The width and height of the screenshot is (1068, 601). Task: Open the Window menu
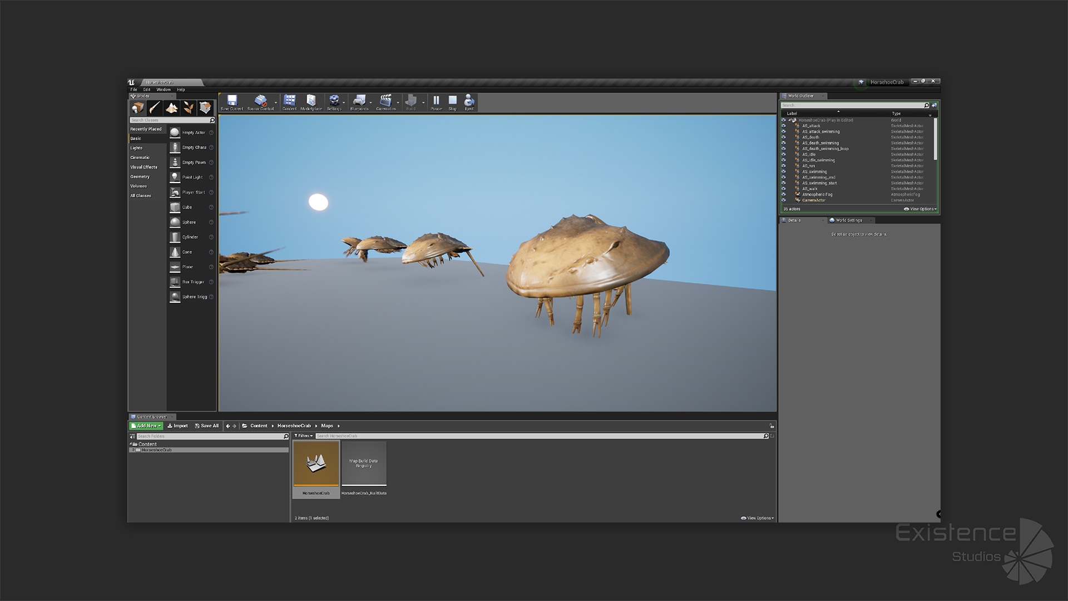click(164, 90)
